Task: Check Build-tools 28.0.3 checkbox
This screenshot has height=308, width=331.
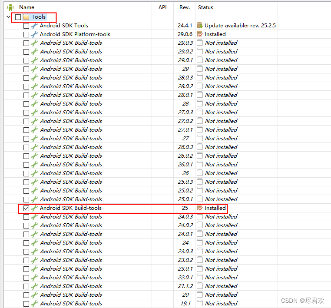Action: tap(26, 78)
